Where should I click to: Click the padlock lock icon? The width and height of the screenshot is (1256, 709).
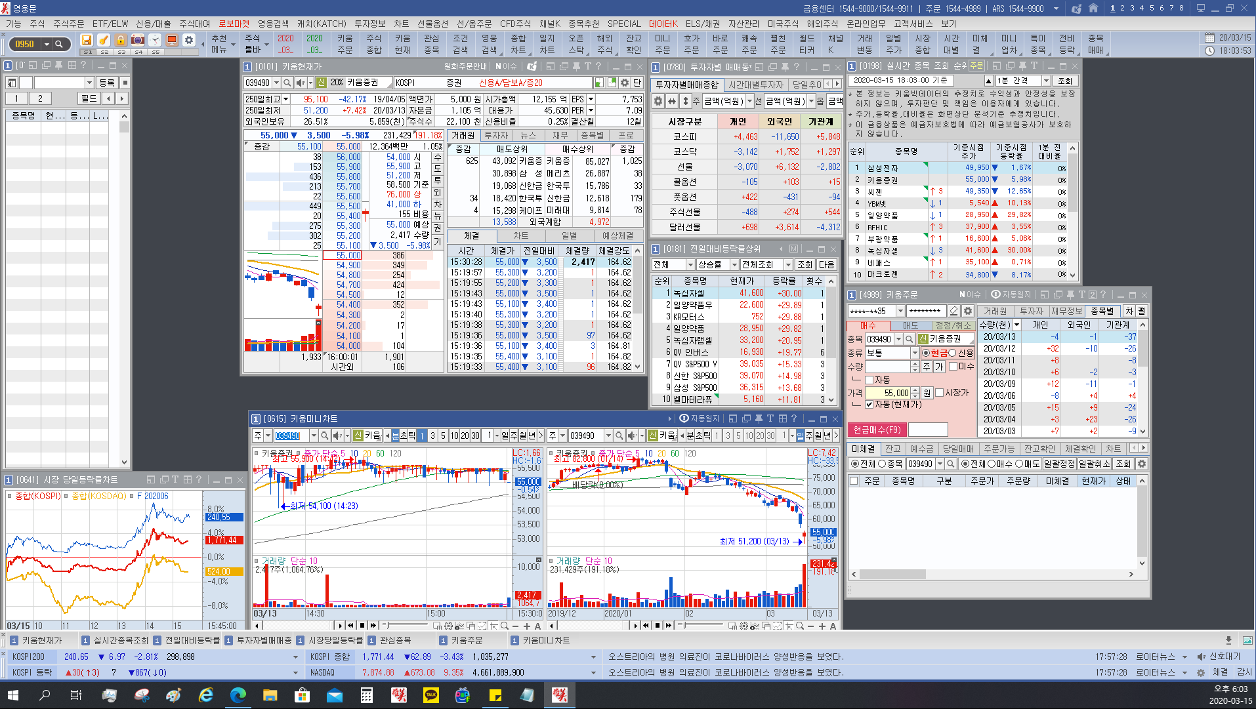coord(121,40)
